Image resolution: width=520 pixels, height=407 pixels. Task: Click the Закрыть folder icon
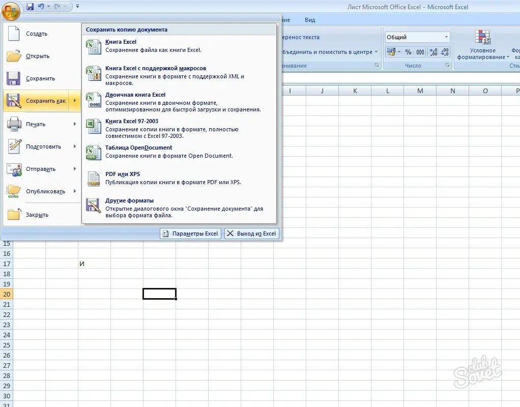[x=14, y=214]
